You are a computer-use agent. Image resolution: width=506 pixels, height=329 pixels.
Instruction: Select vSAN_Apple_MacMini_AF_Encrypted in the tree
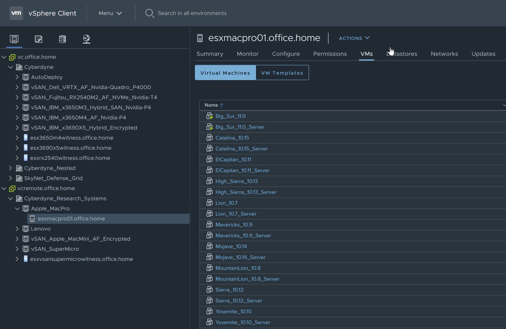point(81,239)
